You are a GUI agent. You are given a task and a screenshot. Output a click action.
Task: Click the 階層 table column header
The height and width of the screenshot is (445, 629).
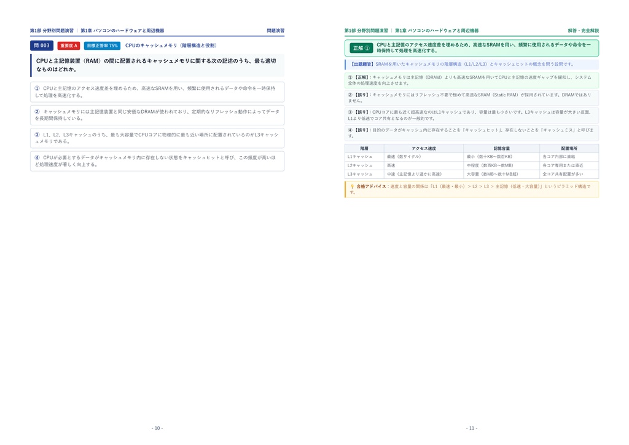(x=364, y=149)
